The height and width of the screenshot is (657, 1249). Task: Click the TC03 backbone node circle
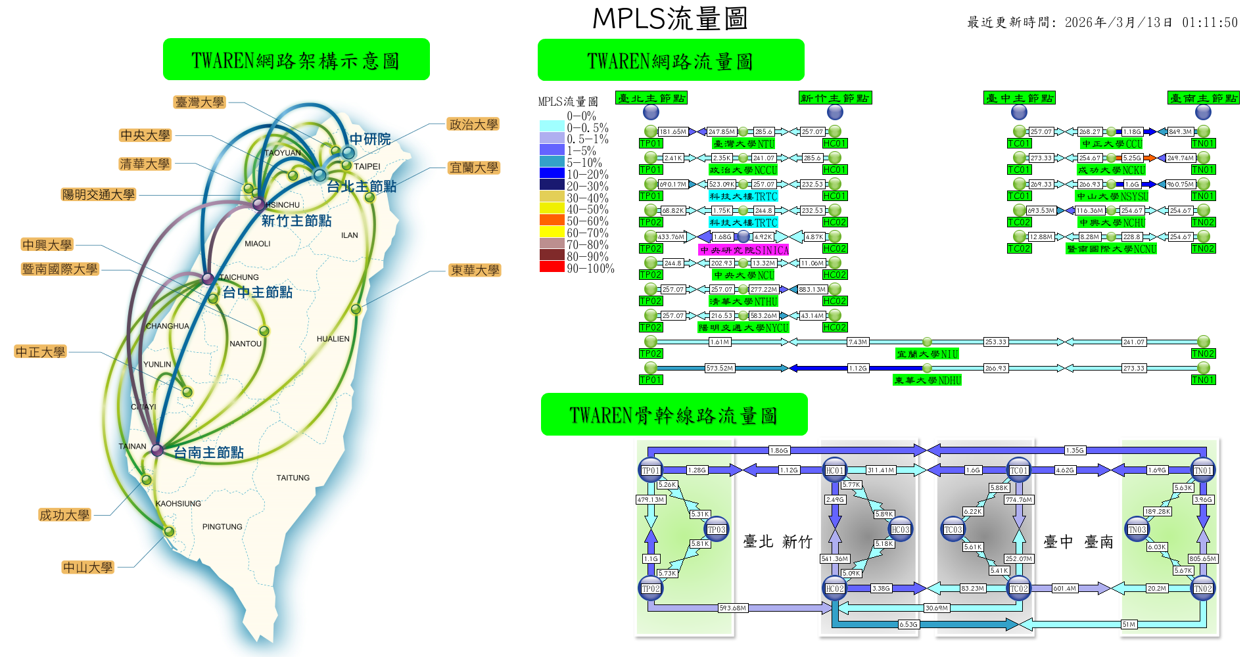point(953,529)
